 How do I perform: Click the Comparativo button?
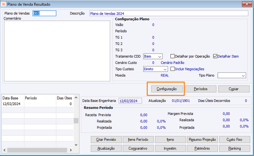(x=138, y=148)
